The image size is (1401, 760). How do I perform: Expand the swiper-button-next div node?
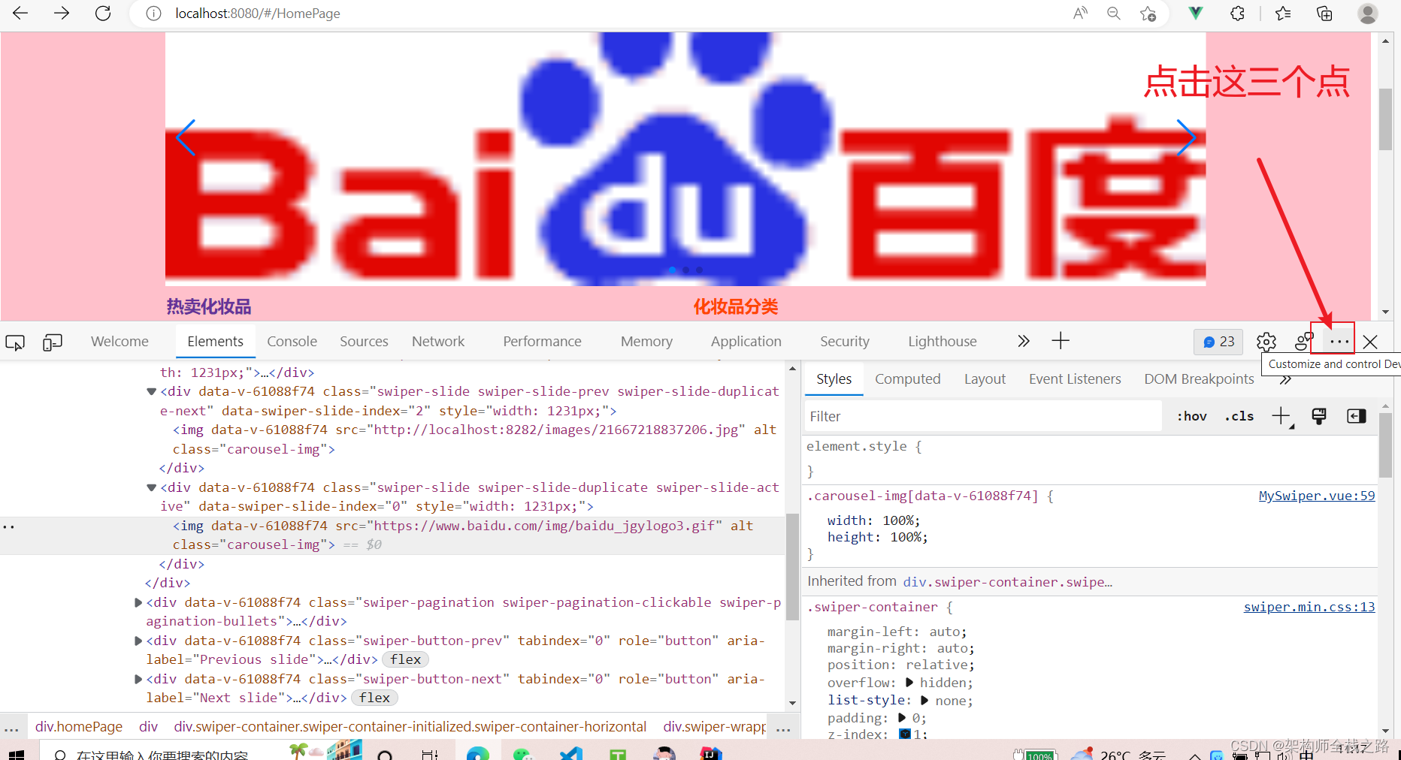(x=138, y=679)
